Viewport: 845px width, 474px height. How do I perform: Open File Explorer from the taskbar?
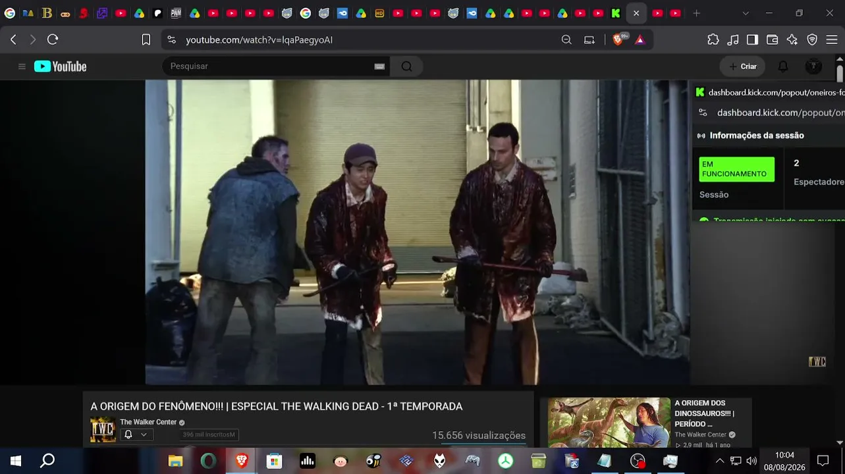click(x=175, y=461)
